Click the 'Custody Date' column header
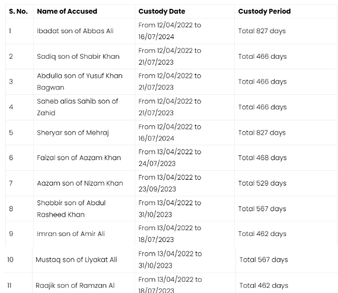The image size is (338, 293). click(162, 11)
